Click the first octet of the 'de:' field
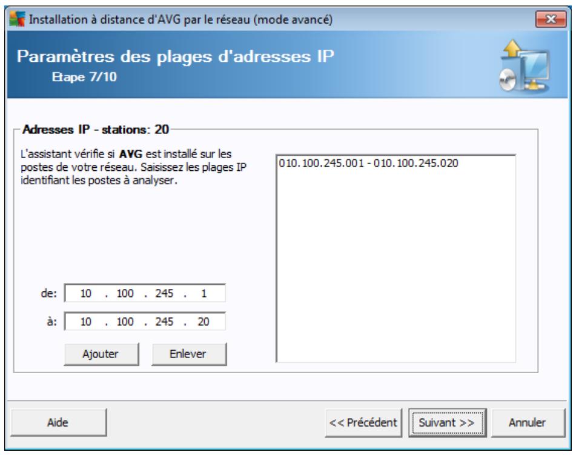576x455 pixels. (x=85, y=293)
